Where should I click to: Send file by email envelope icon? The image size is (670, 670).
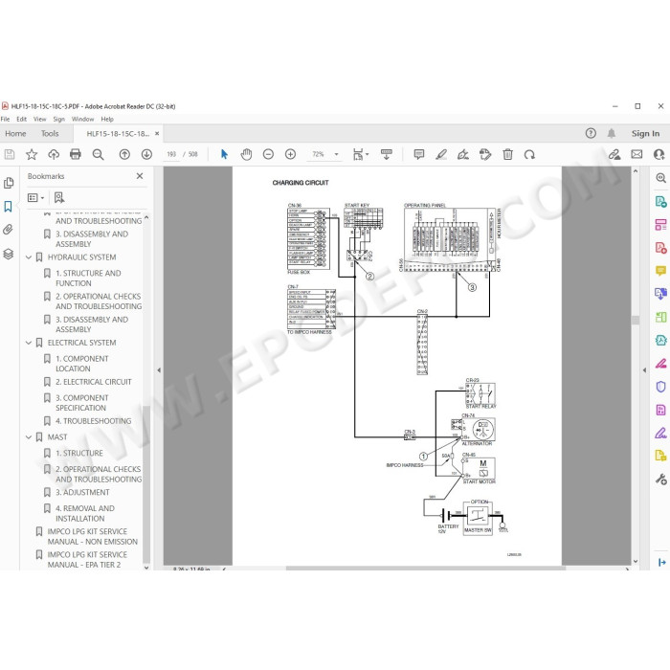click(636, 154)
